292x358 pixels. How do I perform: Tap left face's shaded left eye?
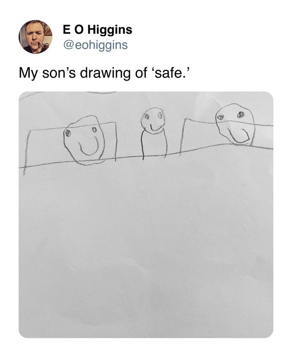[68, 133]
